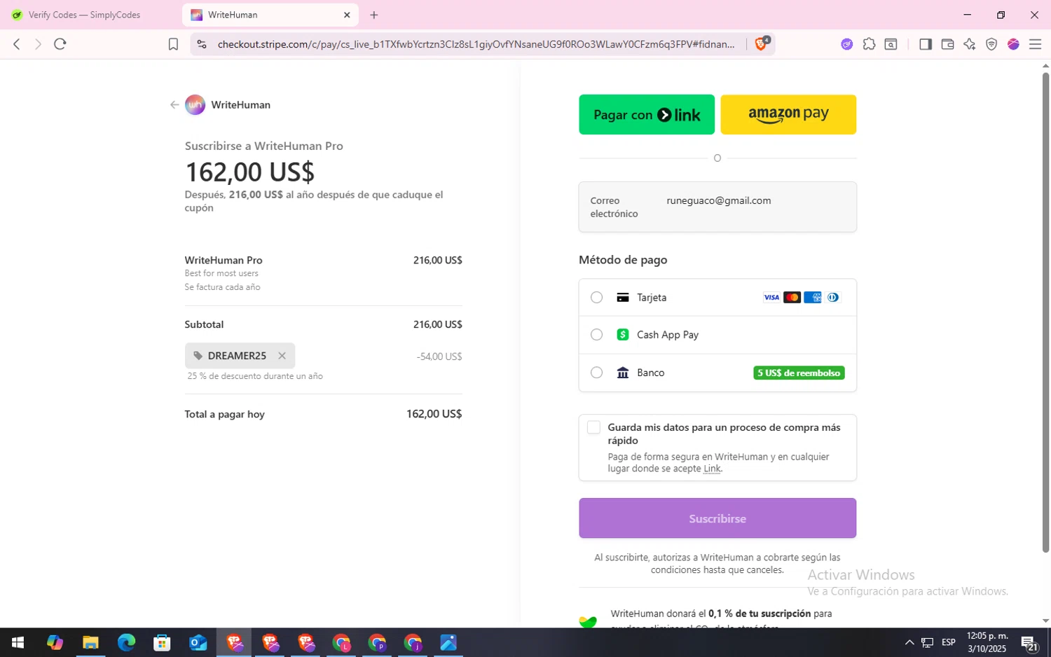Click the credit card icon next to Tarjeta

coord(623,298)
